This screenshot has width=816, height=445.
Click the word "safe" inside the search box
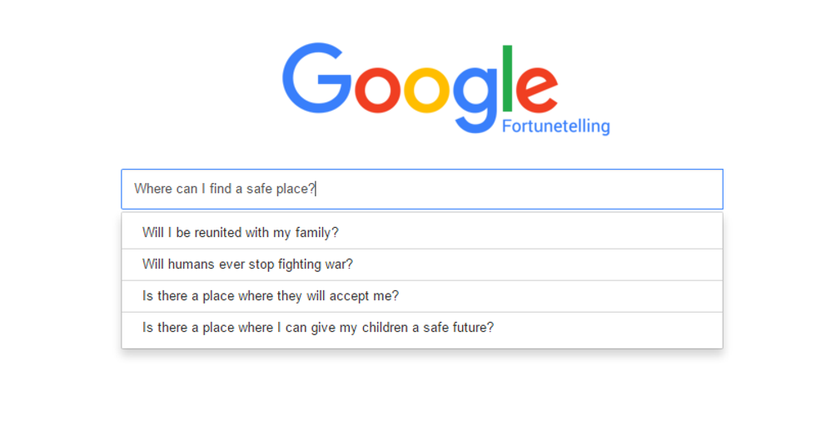(x=260, y=189)
